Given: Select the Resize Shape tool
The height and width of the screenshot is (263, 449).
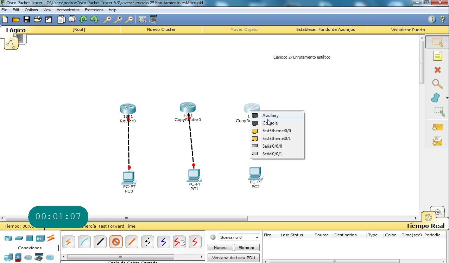Looking at the screenshot, I should pyautogui.click(x=439, y=112).
